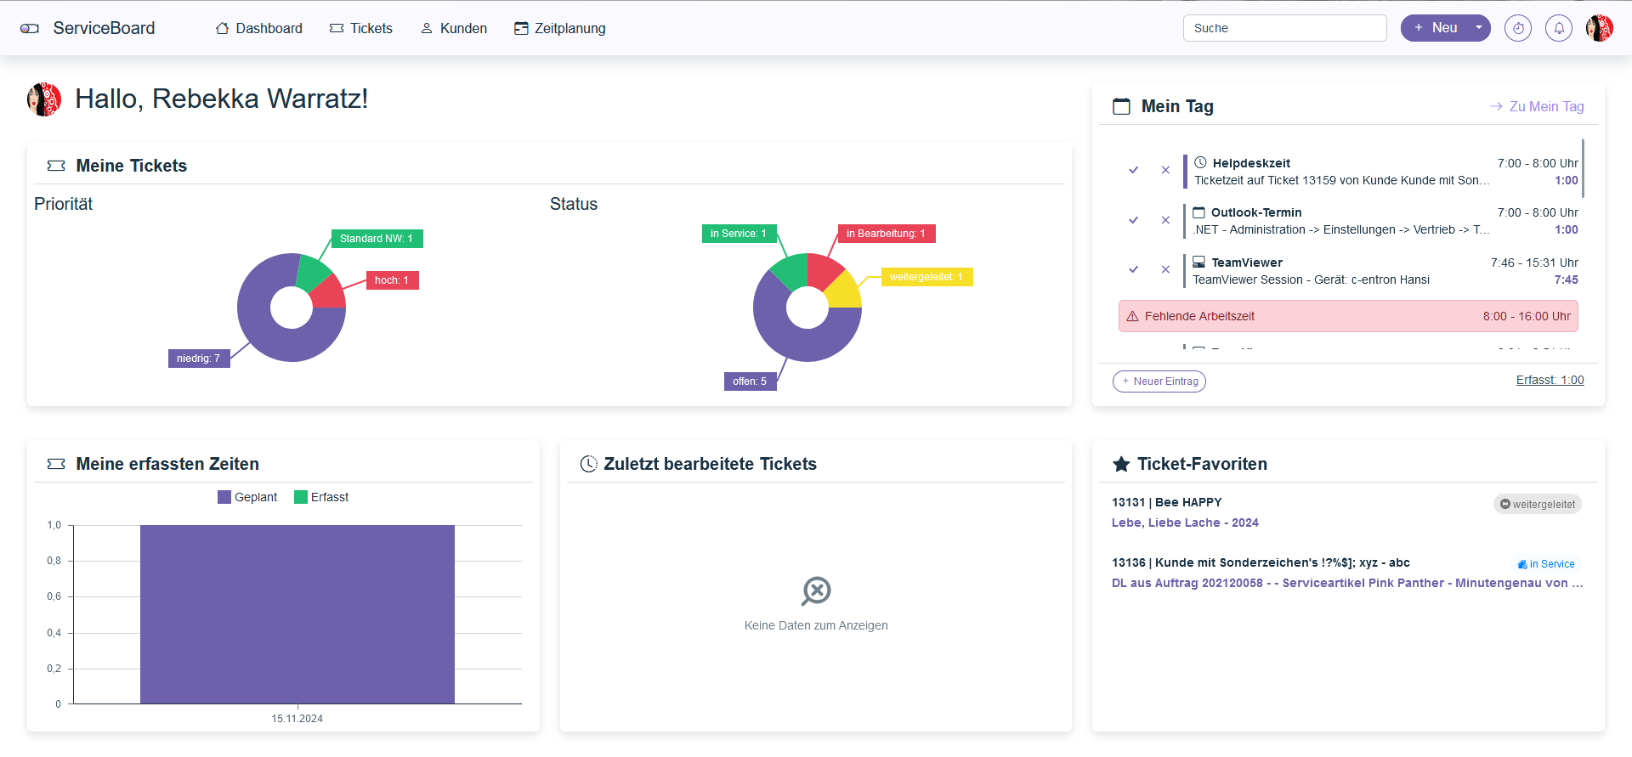Confirm the Helpdeskzeit entry with checkmark
The height and width of the screenshot is (757, 1632).
[x=1133, y=170]
